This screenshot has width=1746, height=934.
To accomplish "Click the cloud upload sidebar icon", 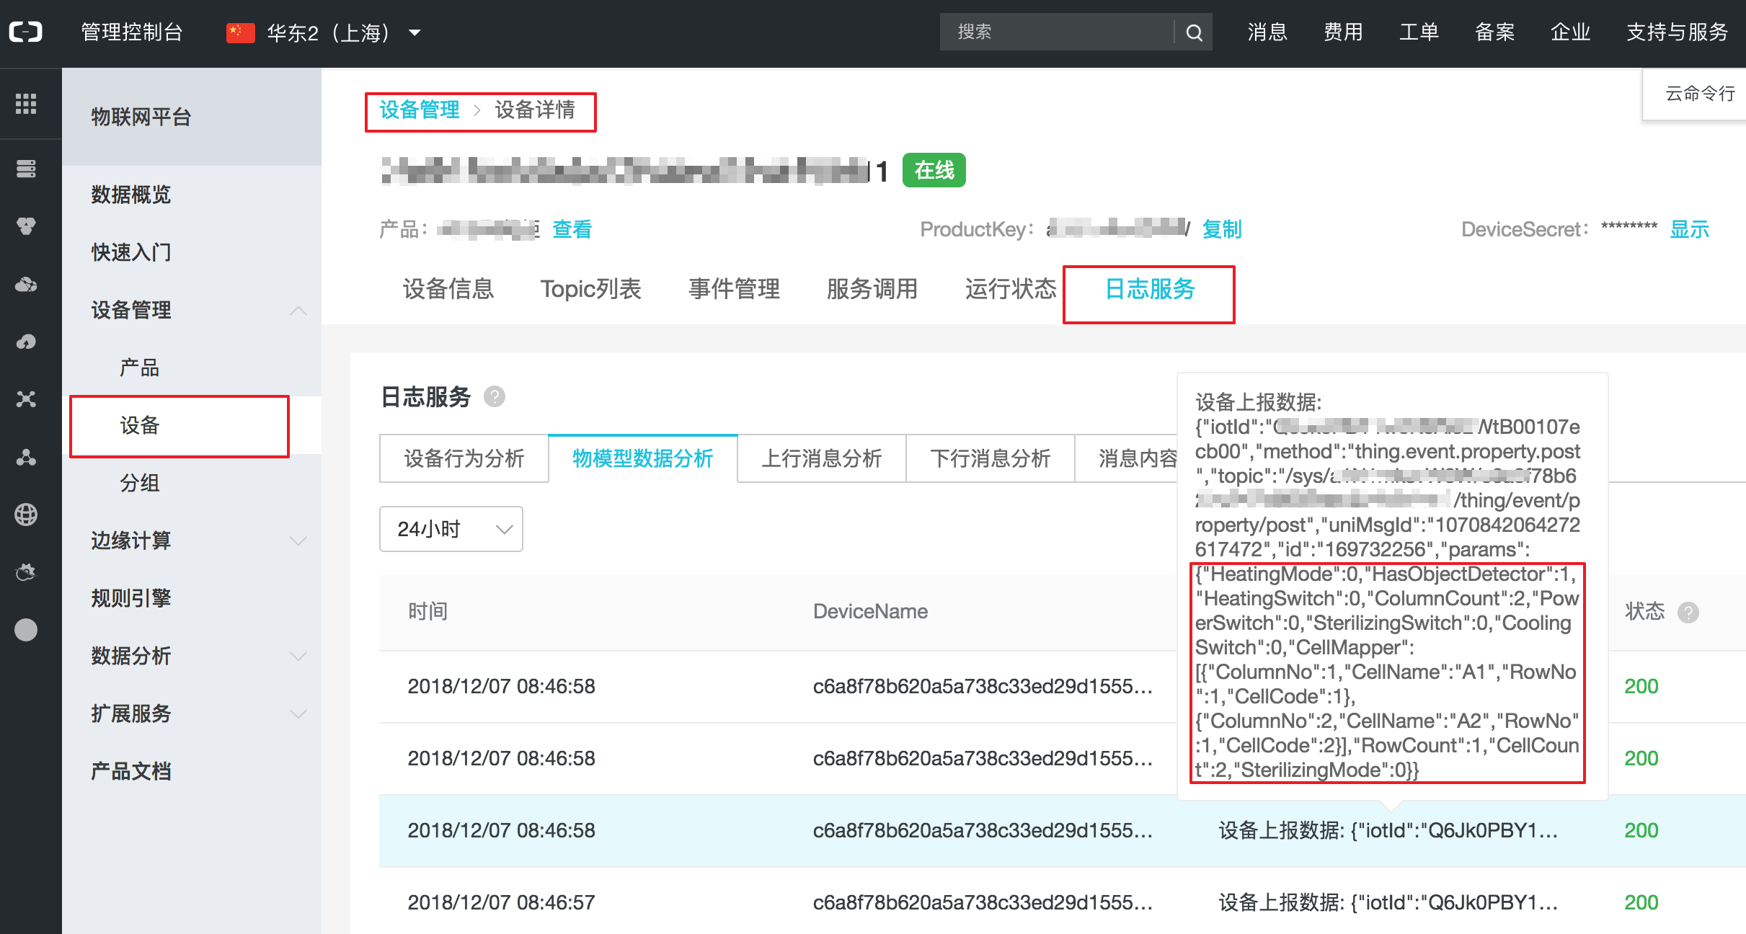I will coord(26,342).
